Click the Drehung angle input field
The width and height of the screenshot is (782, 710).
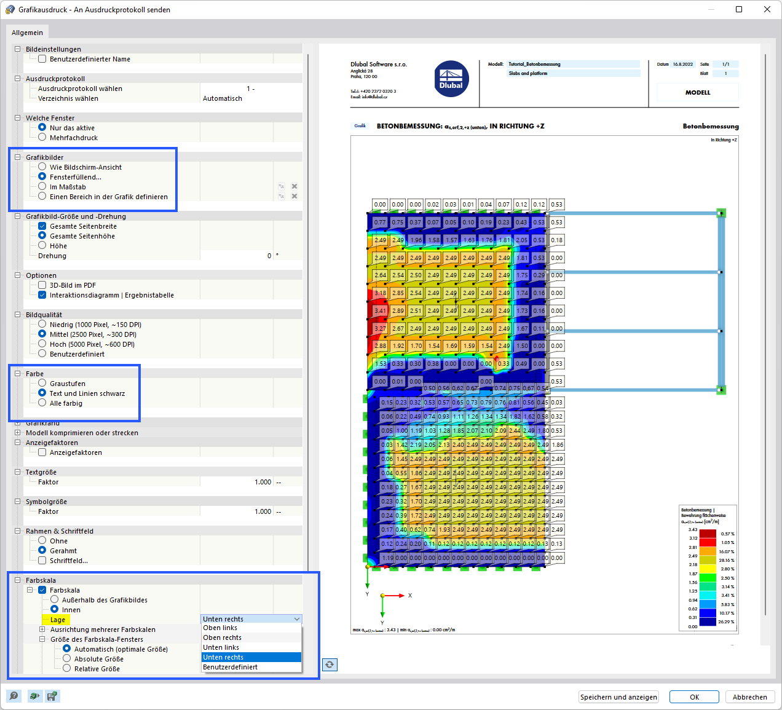pos(237,256)
